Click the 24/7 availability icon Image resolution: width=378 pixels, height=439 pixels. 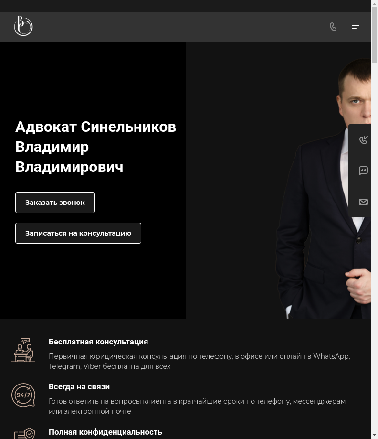23,395
